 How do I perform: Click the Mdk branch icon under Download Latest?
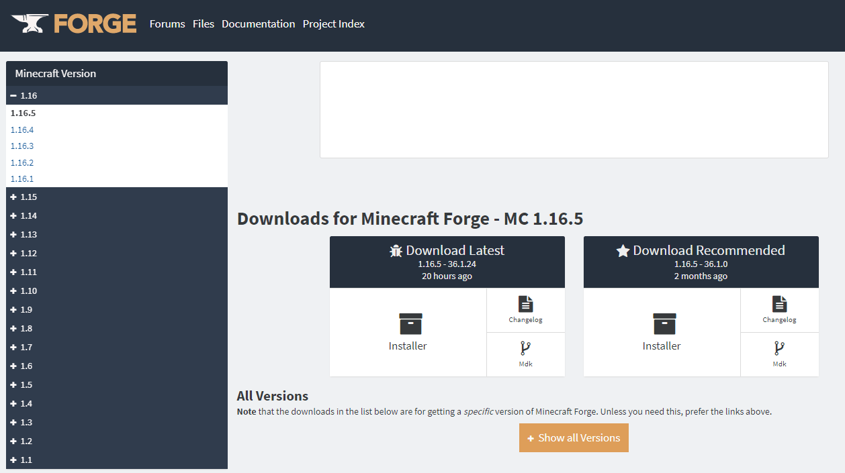tap(526, 348)
